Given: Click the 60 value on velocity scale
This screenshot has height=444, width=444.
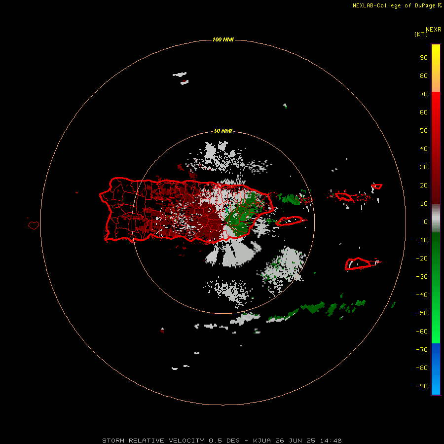Looking at the screenshot, I should [x=424, y=112].
